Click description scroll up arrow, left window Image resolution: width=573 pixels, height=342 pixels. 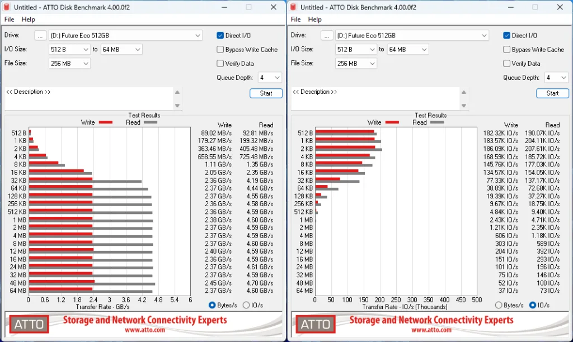coord(177,92)
